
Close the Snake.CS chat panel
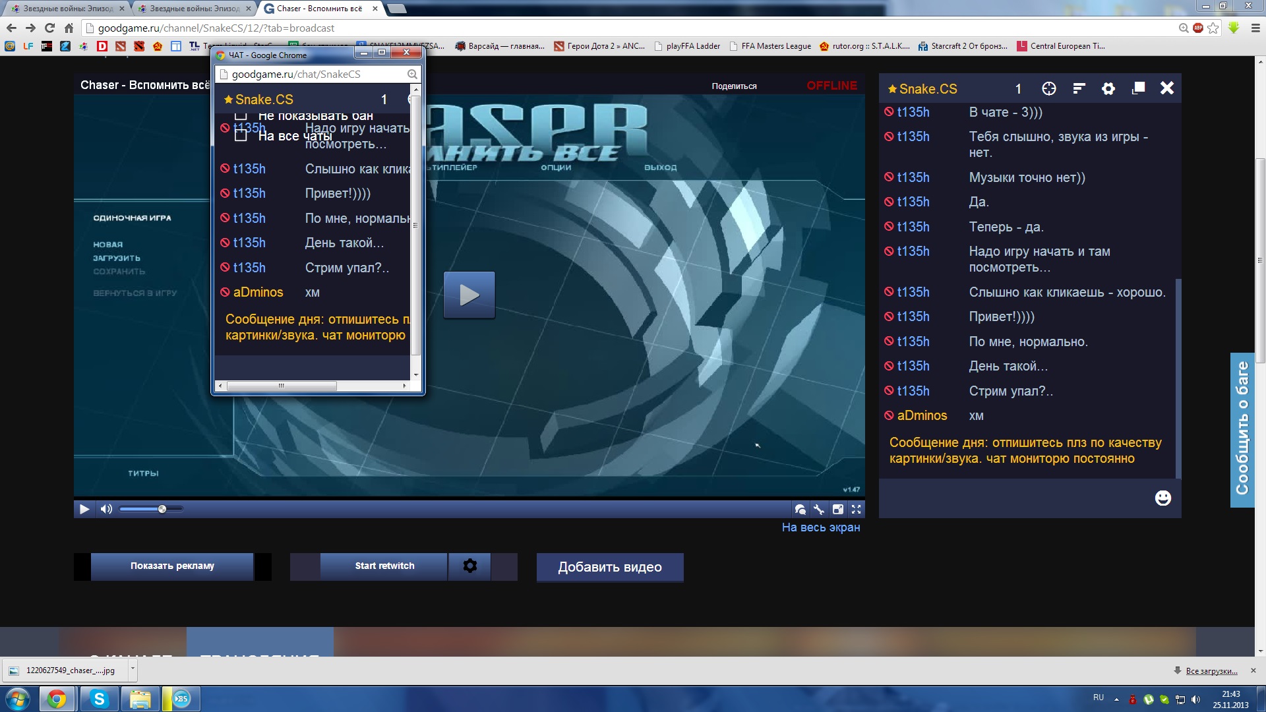tap(1167, 88)
